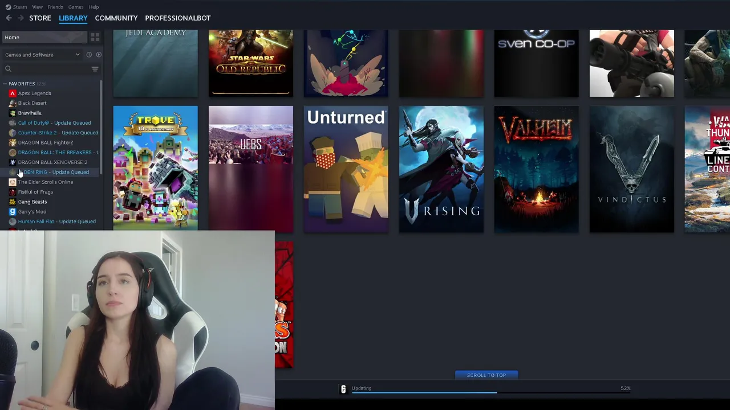The height and width of the screenshot is (410, 730).
Task: Open the UEBS game cover
Action: click(251, 169)
